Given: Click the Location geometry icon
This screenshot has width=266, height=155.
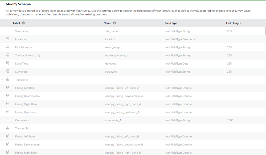Looking at the screenshot, I should click(7, 39).
